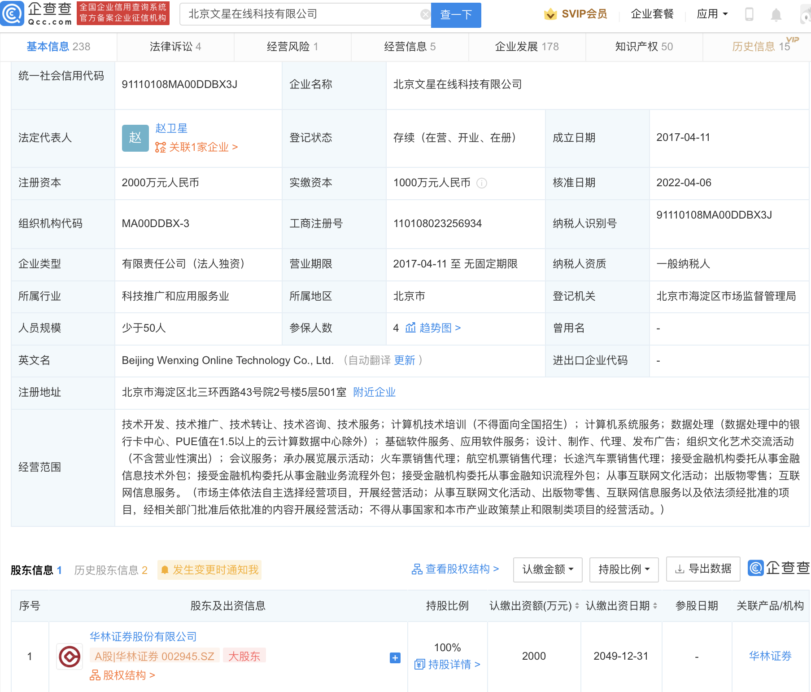Switch to the 知识产权 tab
811x692 pixels.
tap(644, 47)
